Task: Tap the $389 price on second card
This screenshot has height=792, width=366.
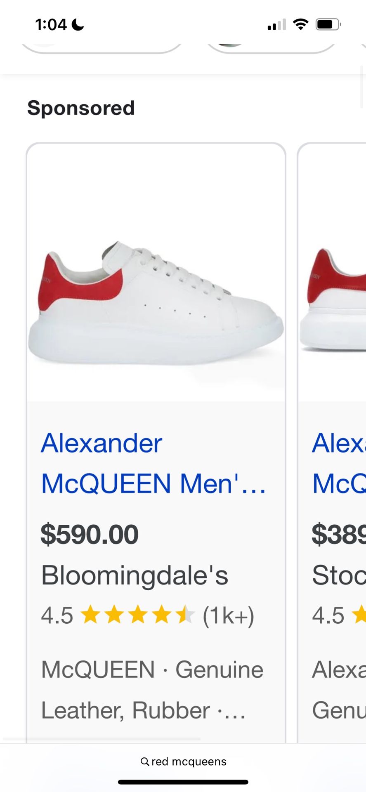Action: [339, 534]
